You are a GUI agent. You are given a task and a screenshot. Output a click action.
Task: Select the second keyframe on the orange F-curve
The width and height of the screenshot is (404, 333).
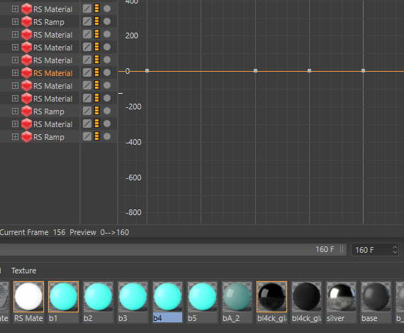tap(256, 71)
